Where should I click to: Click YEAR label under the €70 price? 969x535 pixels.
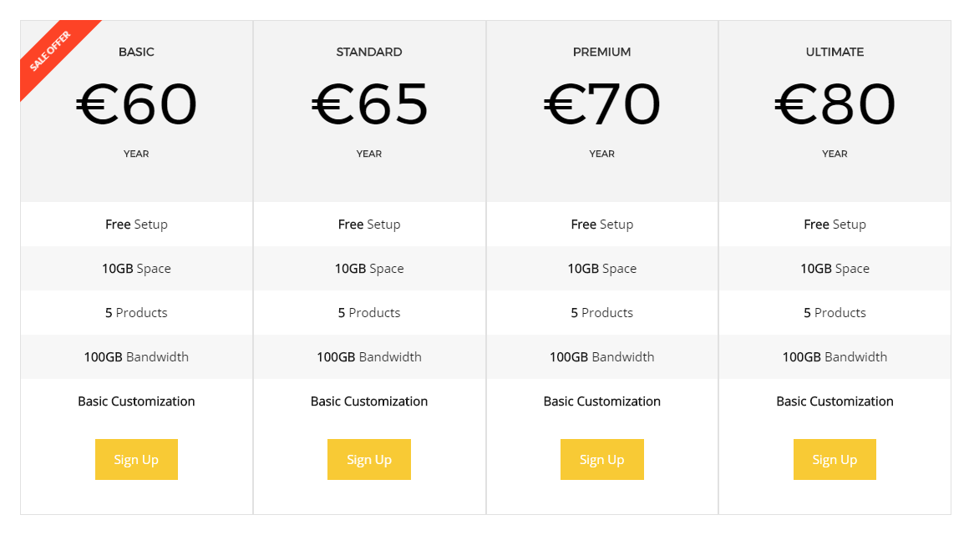point(601,154)
